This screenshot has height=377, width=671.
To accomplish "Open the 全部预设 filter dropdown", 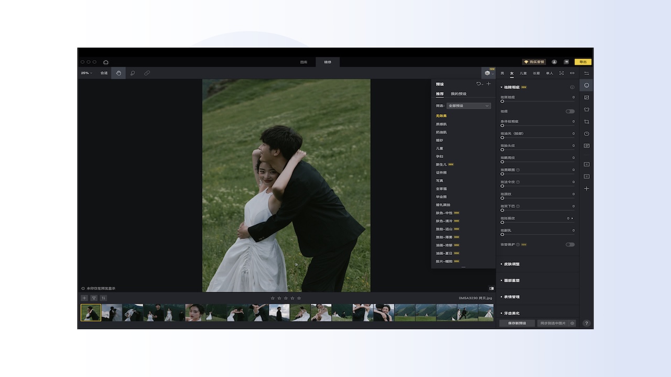I will coord(468,106).
